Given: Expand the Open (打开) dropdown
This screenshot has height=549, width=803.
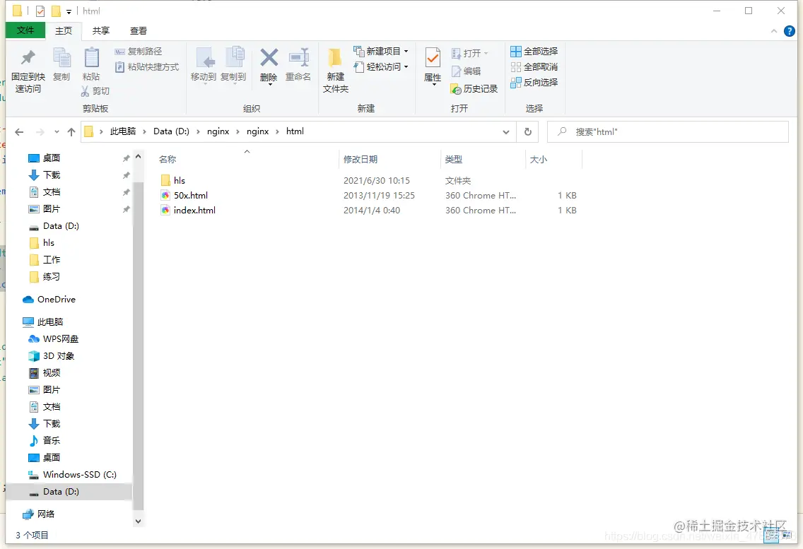Looking at the screenshot, I should click(486, 53).
